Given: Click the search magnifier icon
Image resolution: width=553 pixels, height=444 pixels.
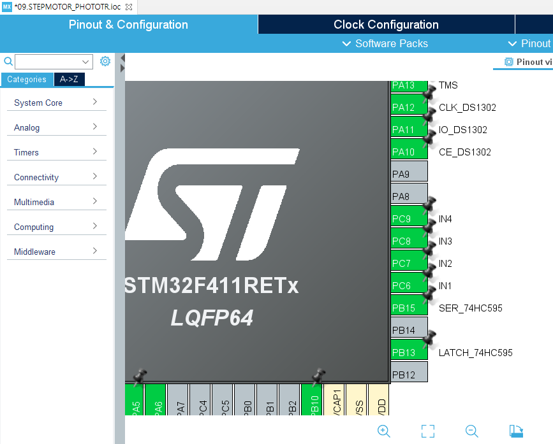Looking at the screenshot, I should (x=8, y=61).
